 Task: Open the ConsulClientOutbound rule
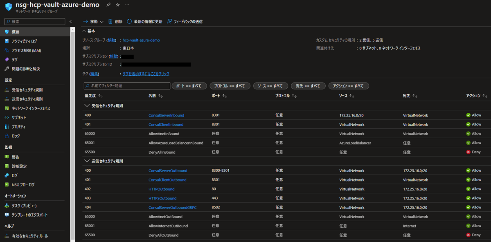tap(167, 180)
